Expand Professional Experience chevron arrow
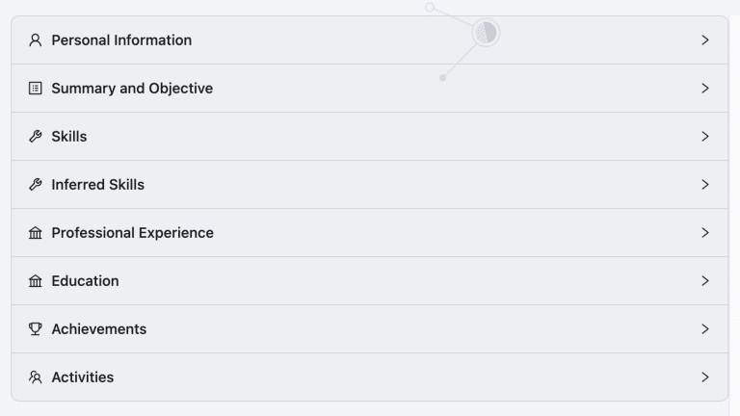This screenshot has height=416, width=740. click(x=705, y=232)
